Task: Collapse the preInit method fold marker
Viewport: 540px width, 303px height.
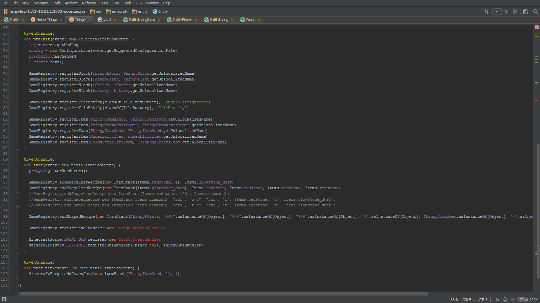Action: pyautogui.click(x=17, y=39)
